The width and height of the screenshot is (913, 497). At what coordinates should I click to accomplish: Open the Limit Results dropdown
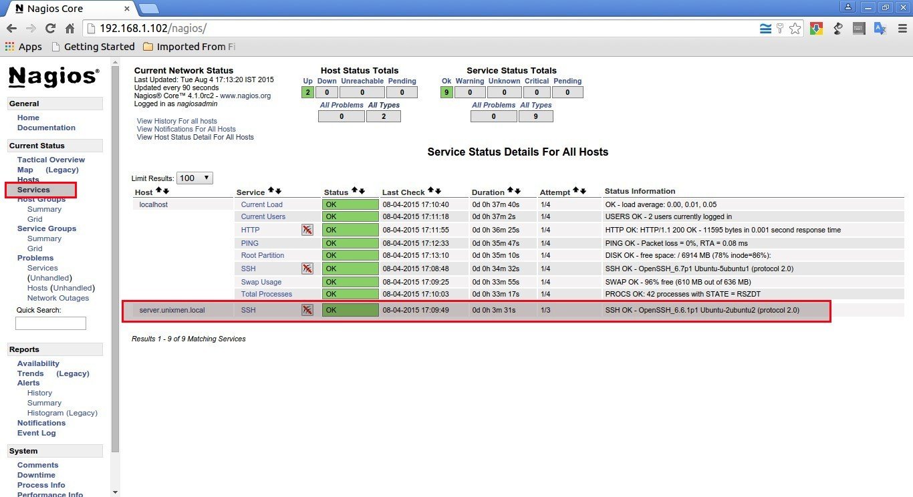195,178
